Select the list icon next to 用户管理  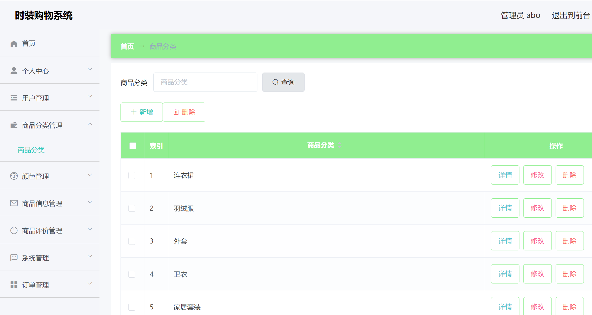pyautogui.click(x=14, y=97)
